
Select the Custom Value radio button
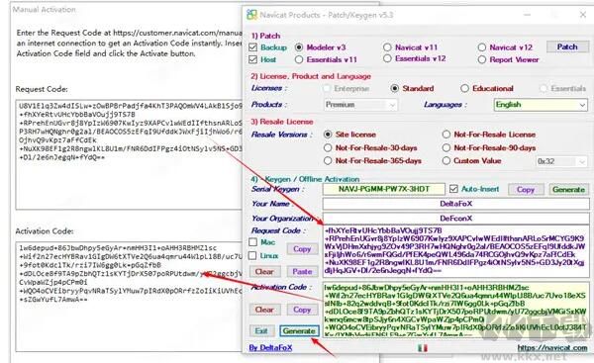point(446,161)
